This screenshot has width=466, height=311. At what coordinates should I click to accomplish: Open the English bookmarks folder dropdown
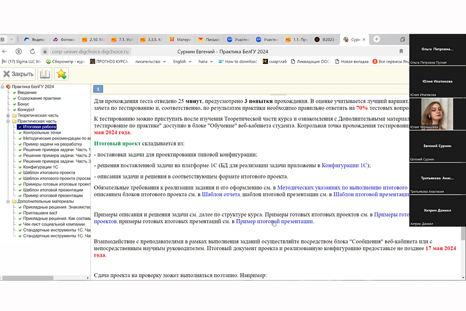(x=182, y=62)
